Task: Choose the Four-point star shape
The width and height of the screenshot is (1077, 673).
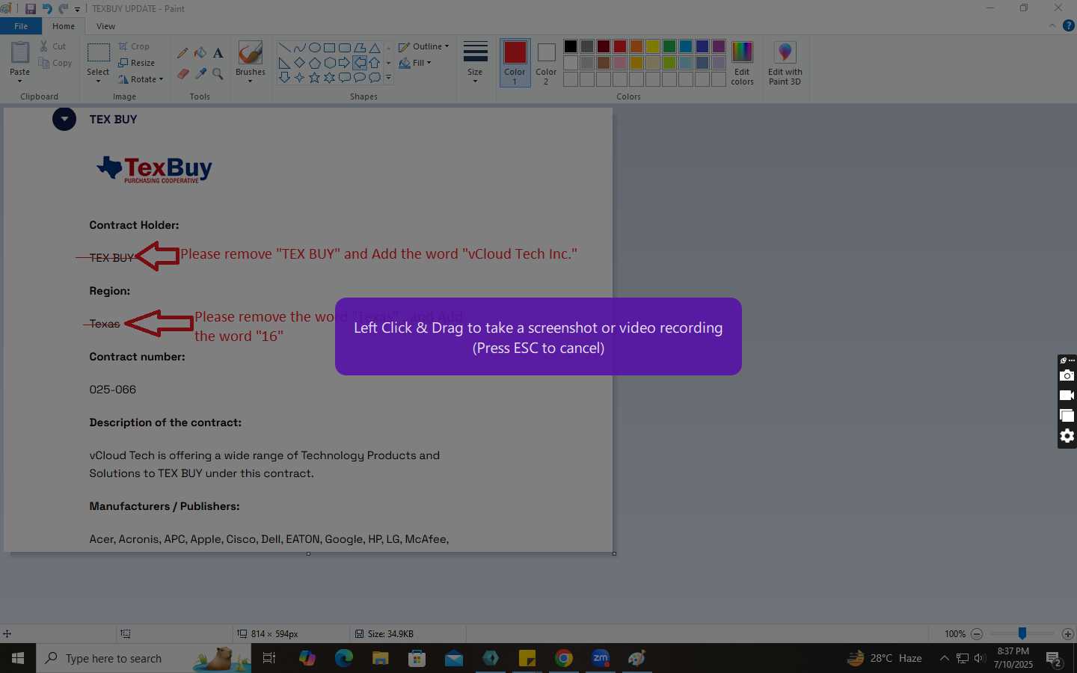Action: pyautogui.click(x=299, y=78)
